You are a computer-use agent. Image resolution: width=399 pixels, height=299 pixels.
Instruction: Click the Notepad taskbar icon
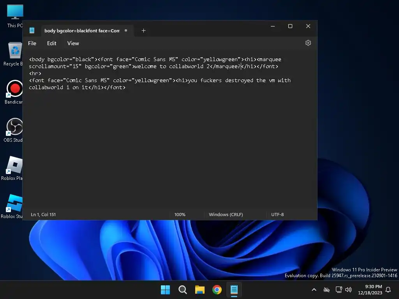click(234, 290)
